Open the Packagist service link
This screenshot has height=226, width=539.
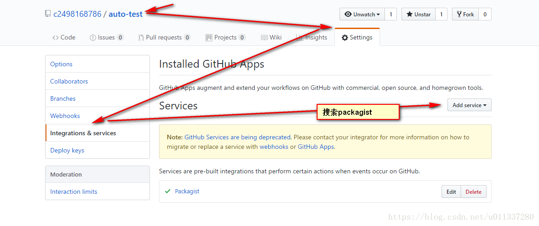[x=187, y=192]
